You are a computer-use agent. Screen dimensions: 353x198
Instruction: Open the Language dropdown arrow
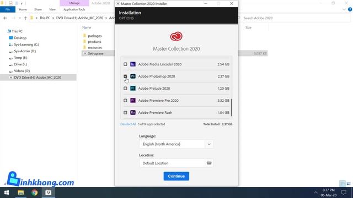click(x=209, y=144)
